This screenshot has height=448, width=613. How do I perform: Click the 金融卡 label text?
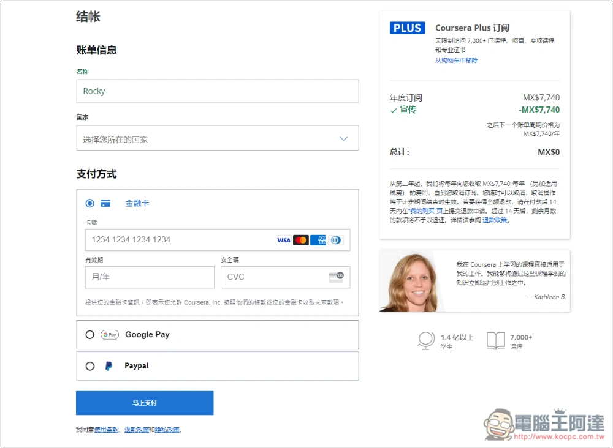pos(137,203)
